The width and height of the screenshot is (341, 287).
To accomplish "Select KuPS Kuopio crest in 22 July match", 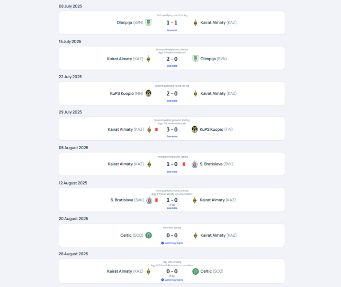I will (148, 93).
